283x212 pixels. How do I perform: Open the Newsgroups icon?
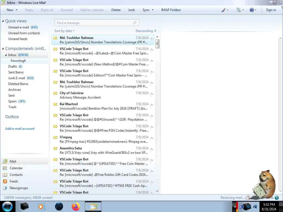coord(5,188)
